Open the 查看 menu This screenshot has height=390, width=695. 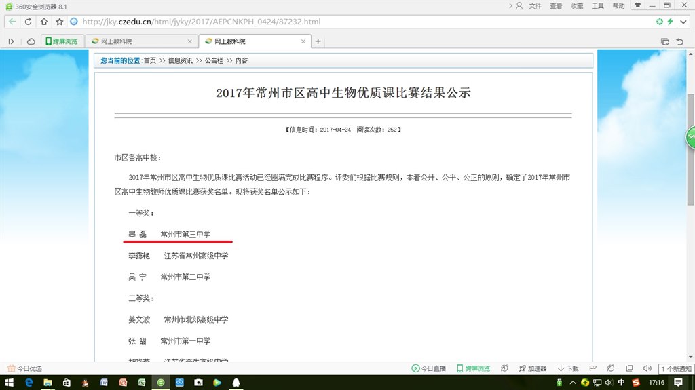click(556, 5)
